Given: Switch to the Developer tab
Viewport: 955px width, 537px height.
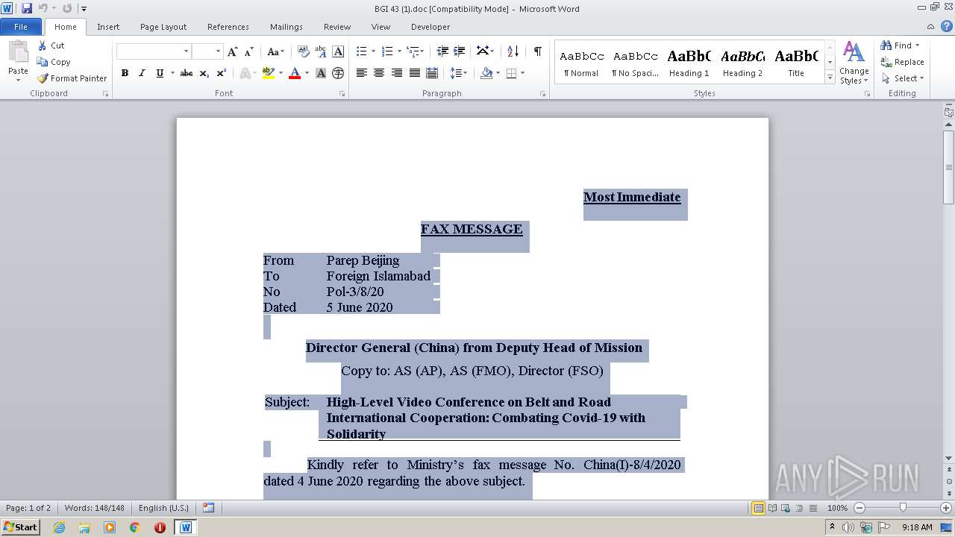Looking at the screenshot, I should [x=430, y=27].
